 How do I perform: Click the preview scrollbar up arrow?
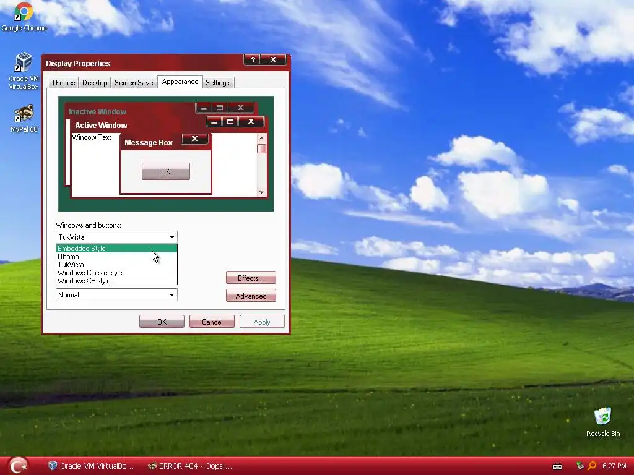[262, 138]
